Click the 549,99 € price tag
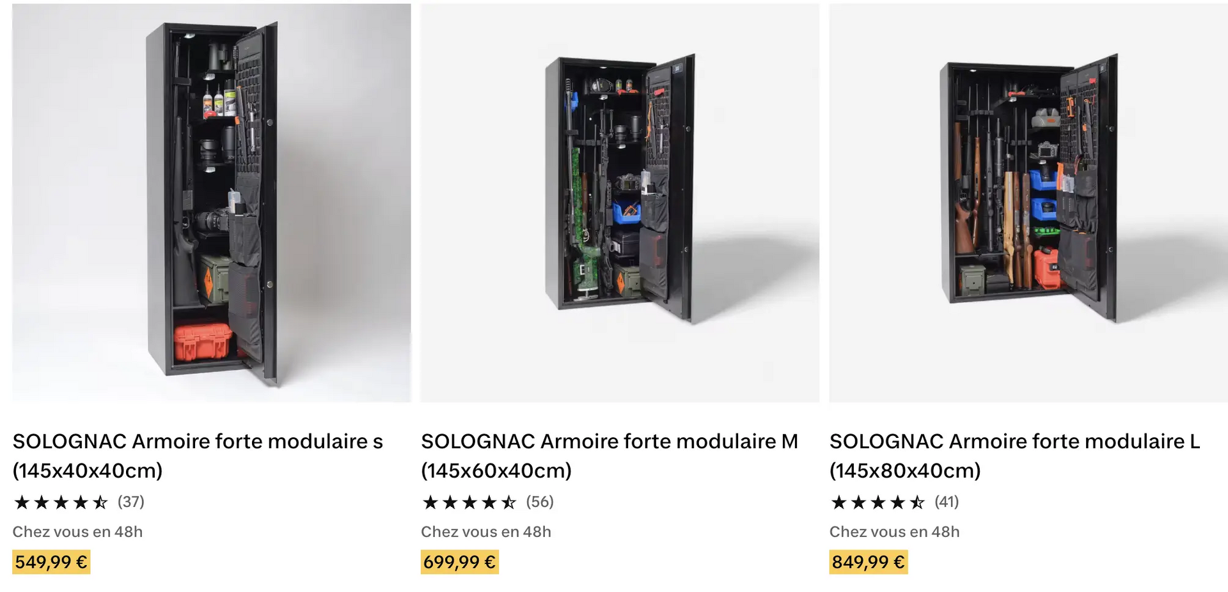Image resolution: width=1228 pixels, height=592 pixels. 51,563
